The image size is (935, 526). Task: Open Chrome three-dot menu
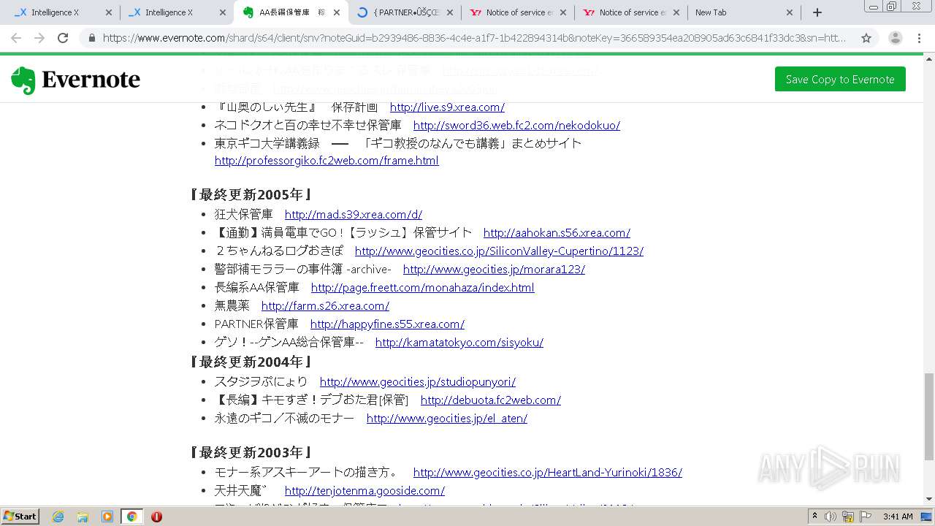[x=919, y=38]
